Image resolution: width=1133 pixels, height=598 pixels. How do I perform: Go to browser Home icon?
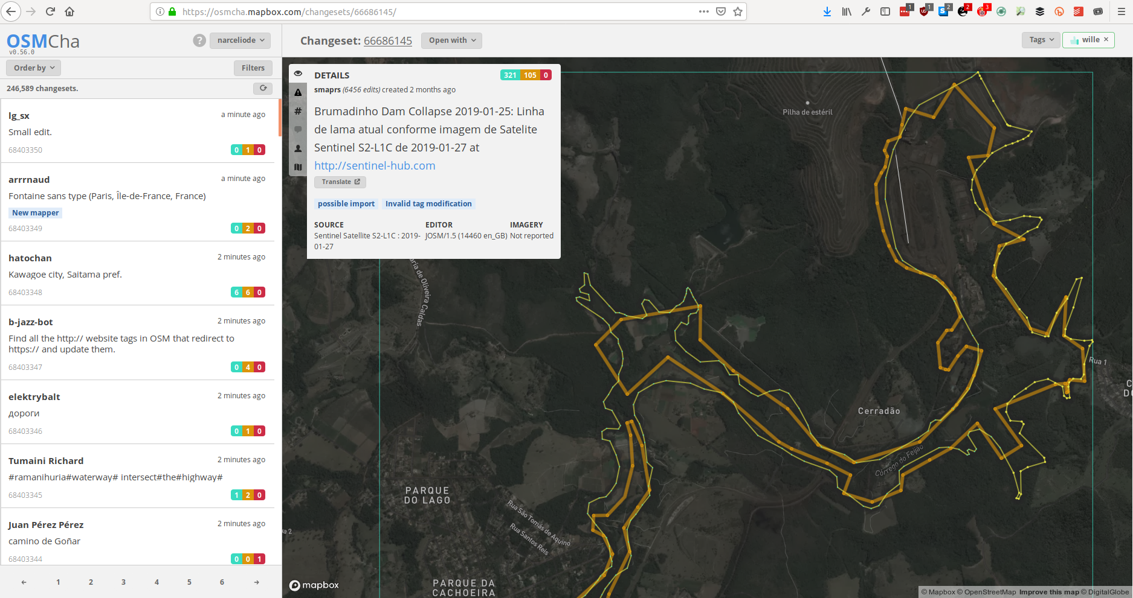point(69,11)
